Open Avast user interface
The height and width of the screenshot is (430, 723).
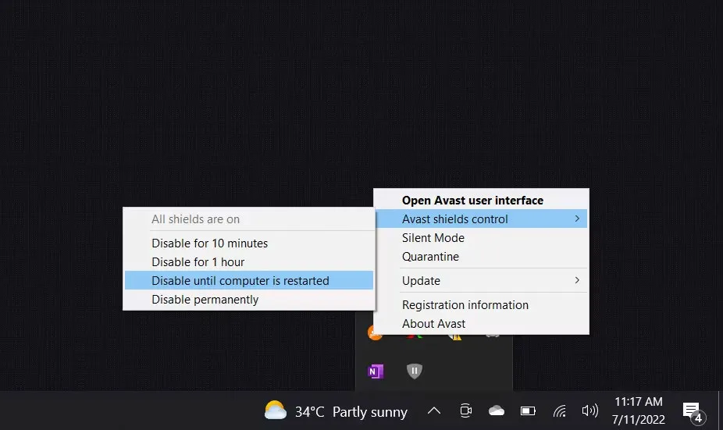coord(472,201)
